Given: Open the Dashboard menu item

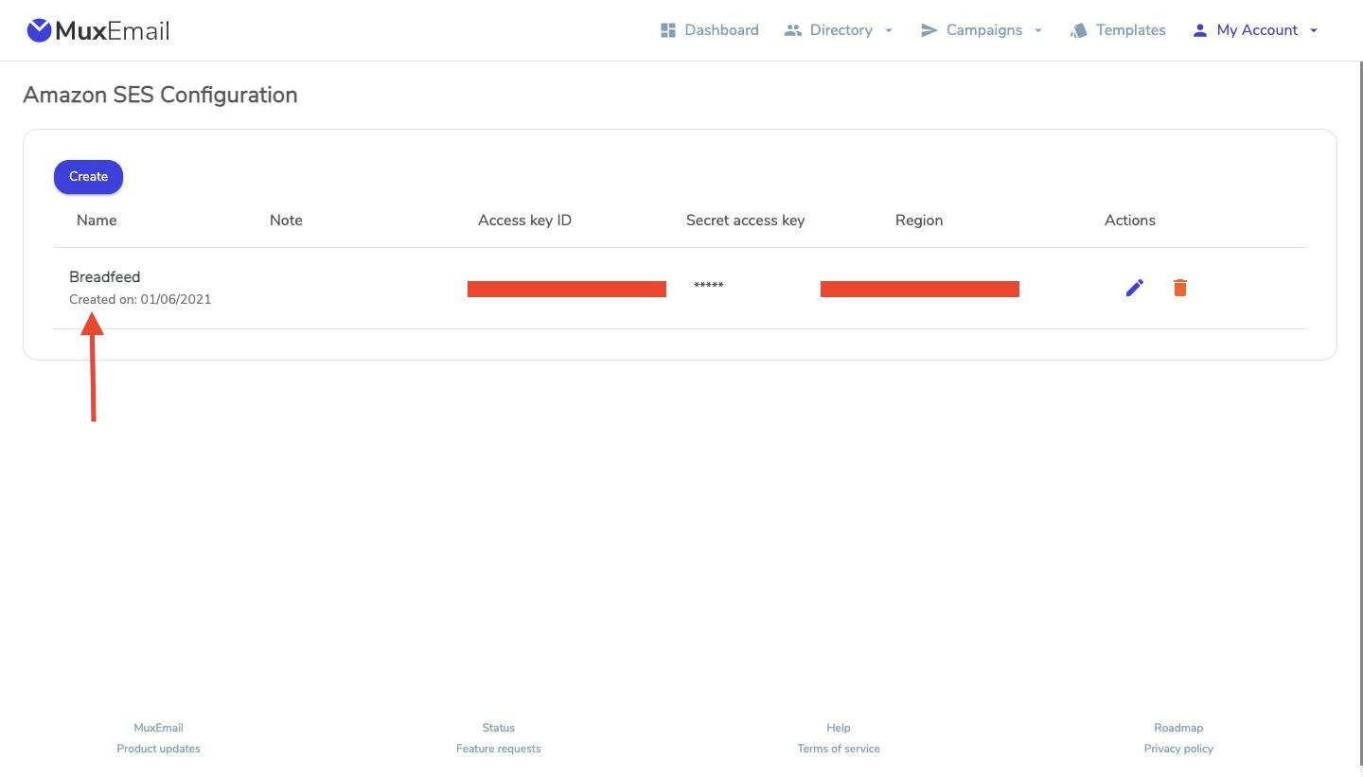Looking at the screenshot, I should (x=710, y=30).
